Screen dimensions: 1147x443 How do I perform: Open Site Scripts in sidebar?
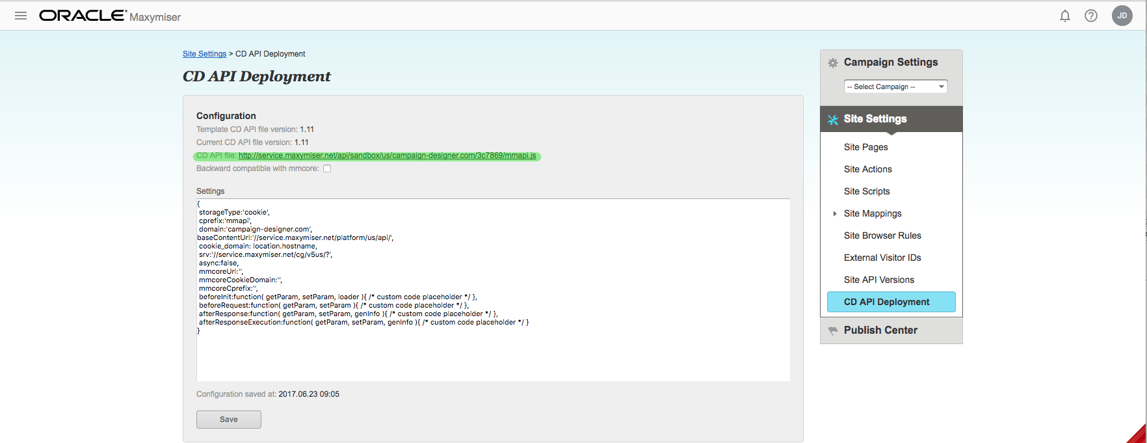pos(867,191)
